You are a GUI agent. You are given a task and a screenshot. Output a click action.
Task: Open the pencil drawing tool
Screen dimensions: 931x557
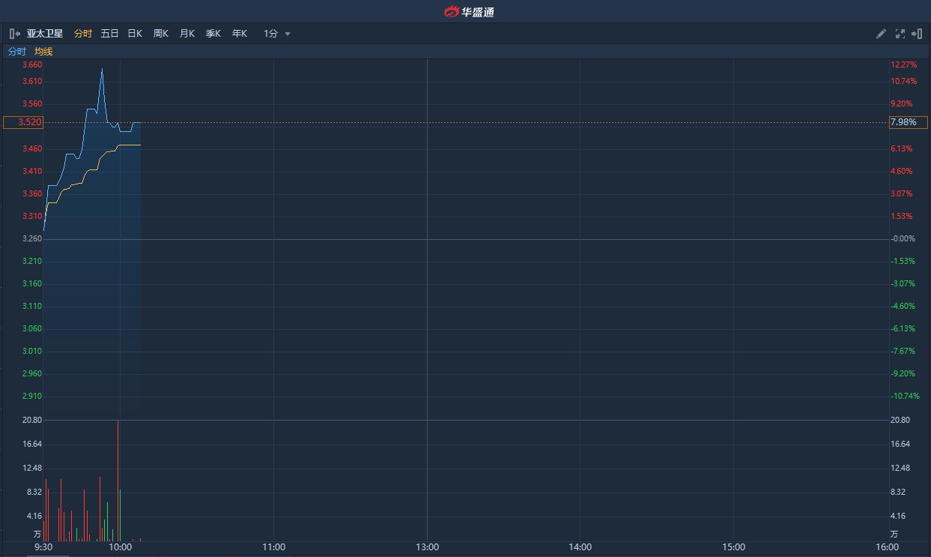click(881, 34)
